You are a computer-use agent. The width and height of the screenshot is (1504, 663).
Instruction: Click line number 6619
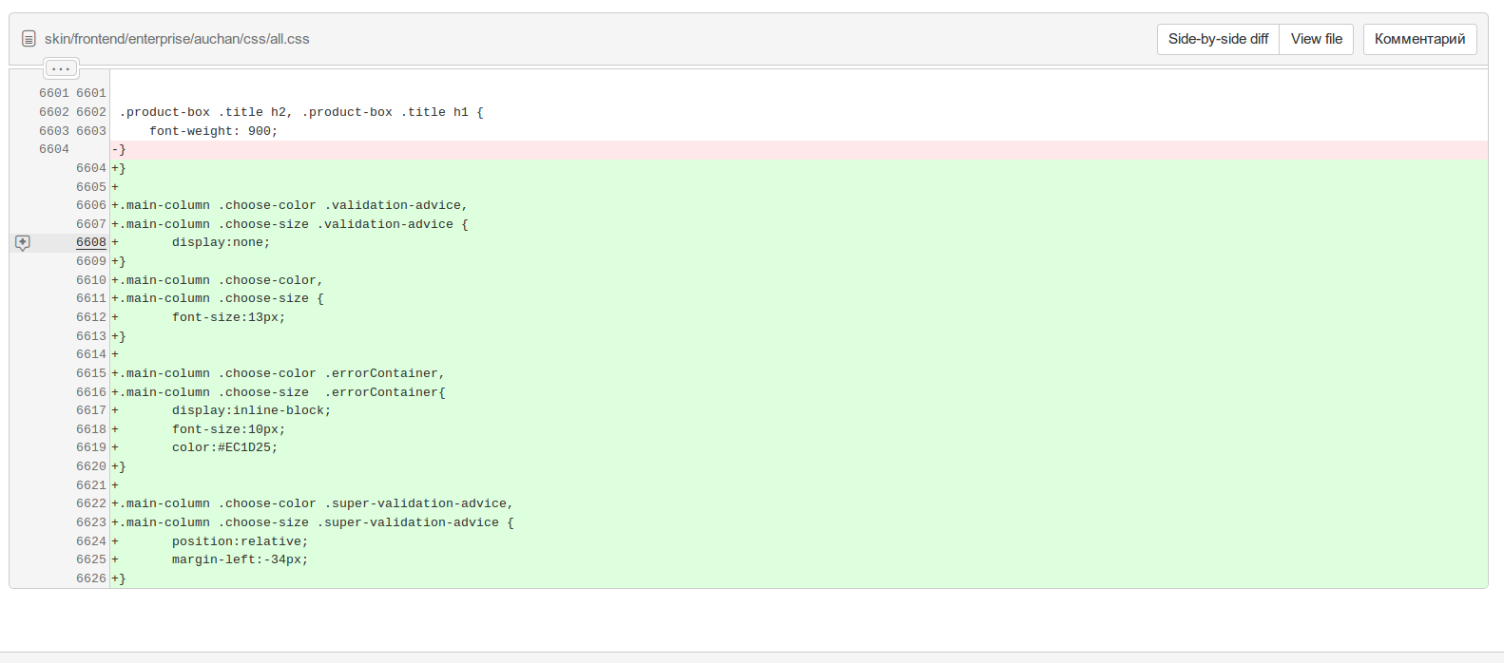pos(91,447)
